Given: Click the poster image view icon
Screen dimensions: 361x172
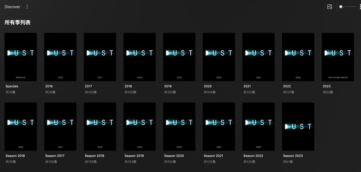Looking at the screenshot, I should tap(330, 7).
